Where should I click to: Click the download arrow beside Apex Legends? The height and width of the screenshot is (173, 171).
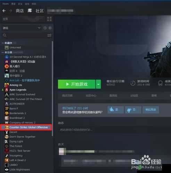tap(2, 90)
